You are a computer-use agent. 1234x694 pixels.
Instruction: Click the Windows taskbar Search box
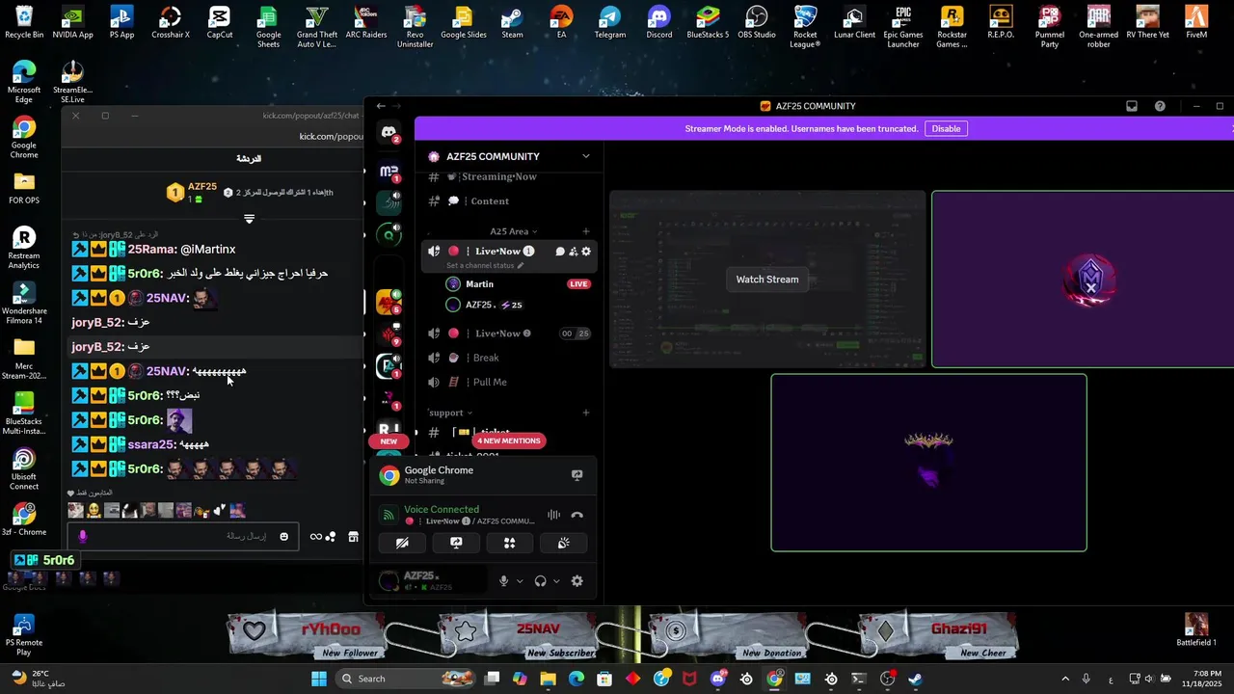[406, 679]
